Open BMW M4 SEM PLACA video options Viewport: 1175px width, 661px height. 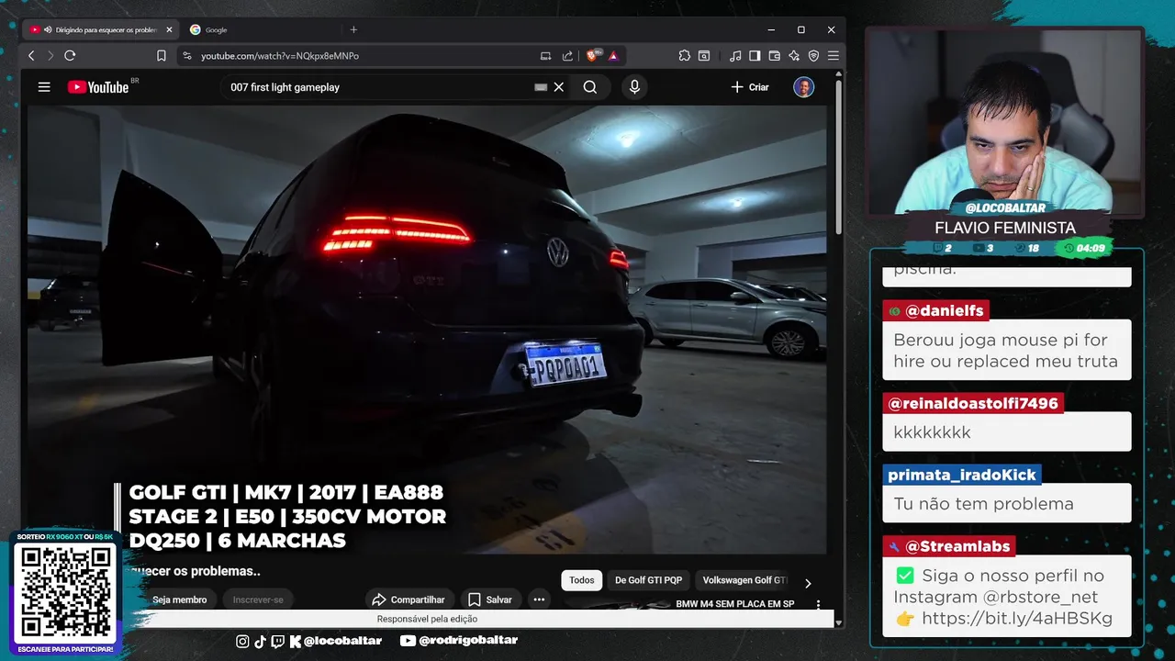(818, 605)
